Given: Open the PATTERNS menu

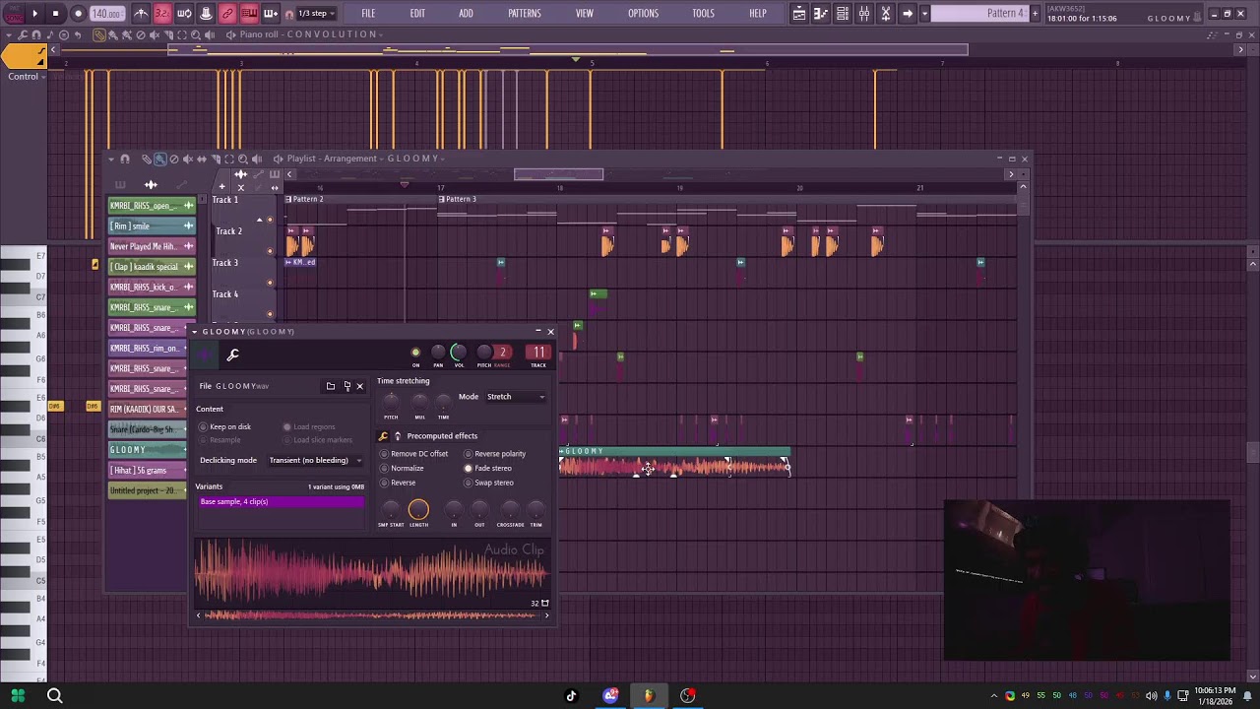Looking at the screenshot, I should click(x=525, y=14).
